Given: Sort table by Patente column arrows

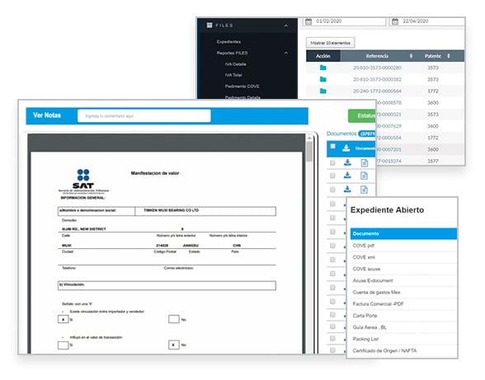Looking at the screenshot, I should [449, 56].
